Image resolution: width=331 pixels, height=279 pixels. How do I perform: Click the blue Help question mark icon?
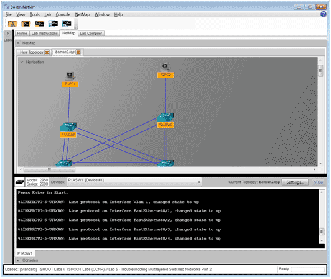323,14
